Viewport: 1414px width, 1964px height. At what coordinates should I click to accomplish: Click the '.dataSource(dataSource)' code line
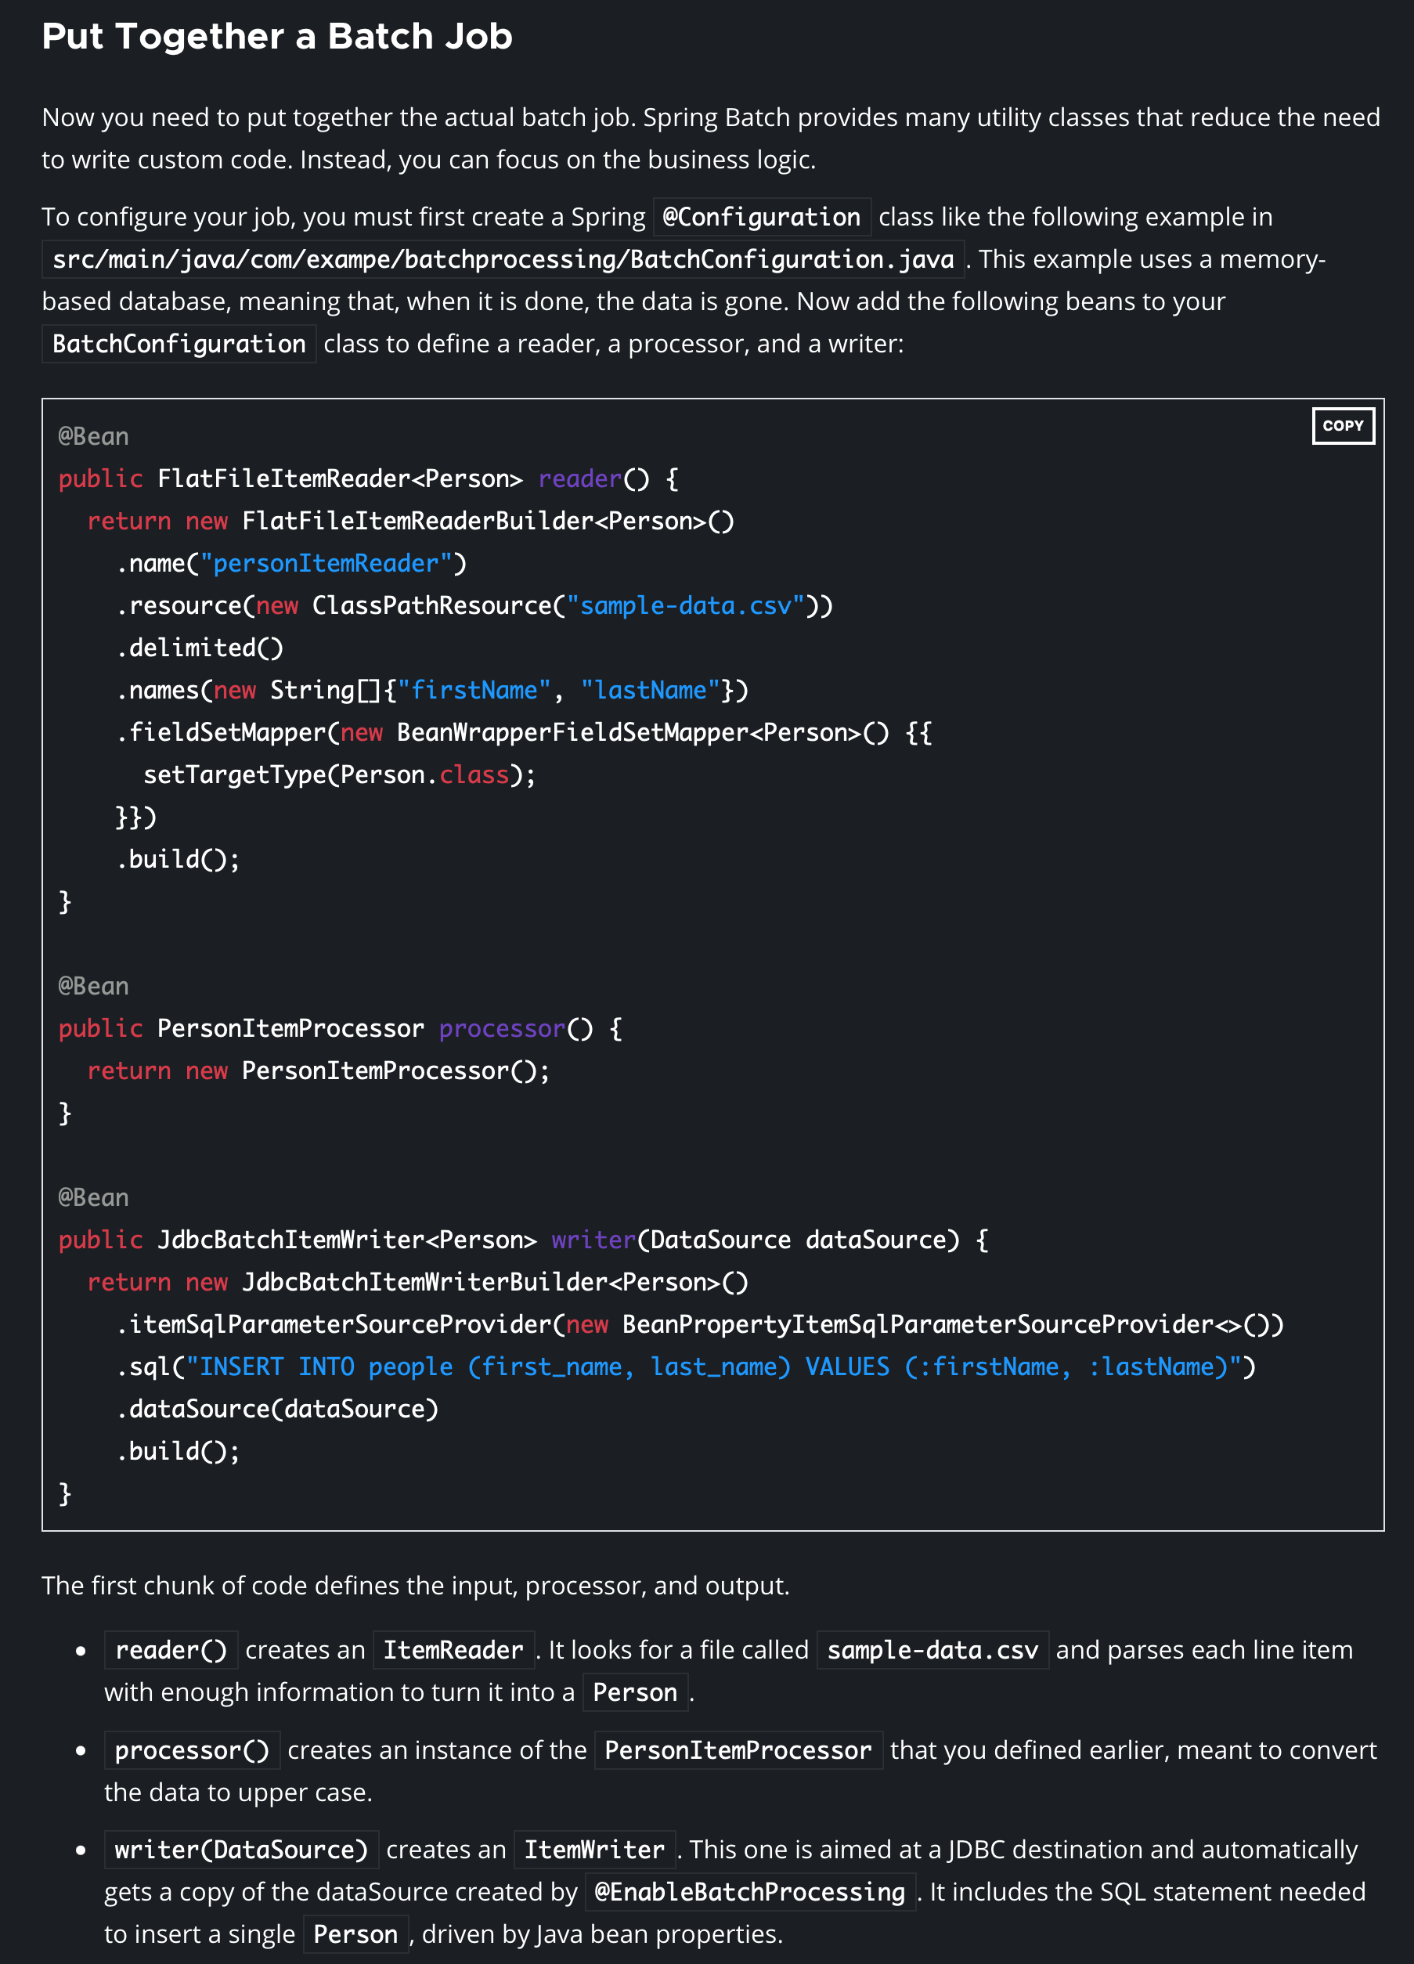[x=277, y=1409]
